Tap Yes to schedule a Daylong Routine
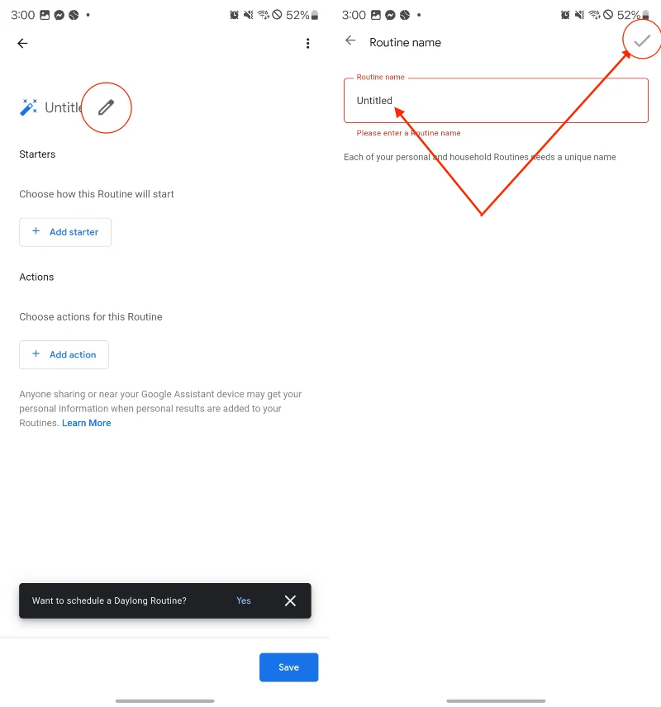Screen dimensions: 661x707 point(243,600)
